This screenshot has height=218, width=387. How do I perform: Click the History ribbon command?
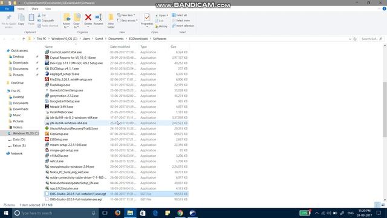tap(161, 26)
